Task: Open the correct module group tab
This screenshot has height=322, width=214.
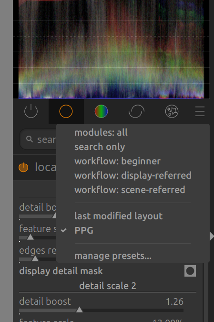Action: [x=136, y=111]
